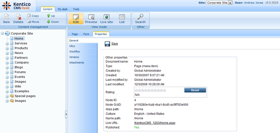Select Examples in content tree
The width and height of the screenshot is (280, 133).
22,91
